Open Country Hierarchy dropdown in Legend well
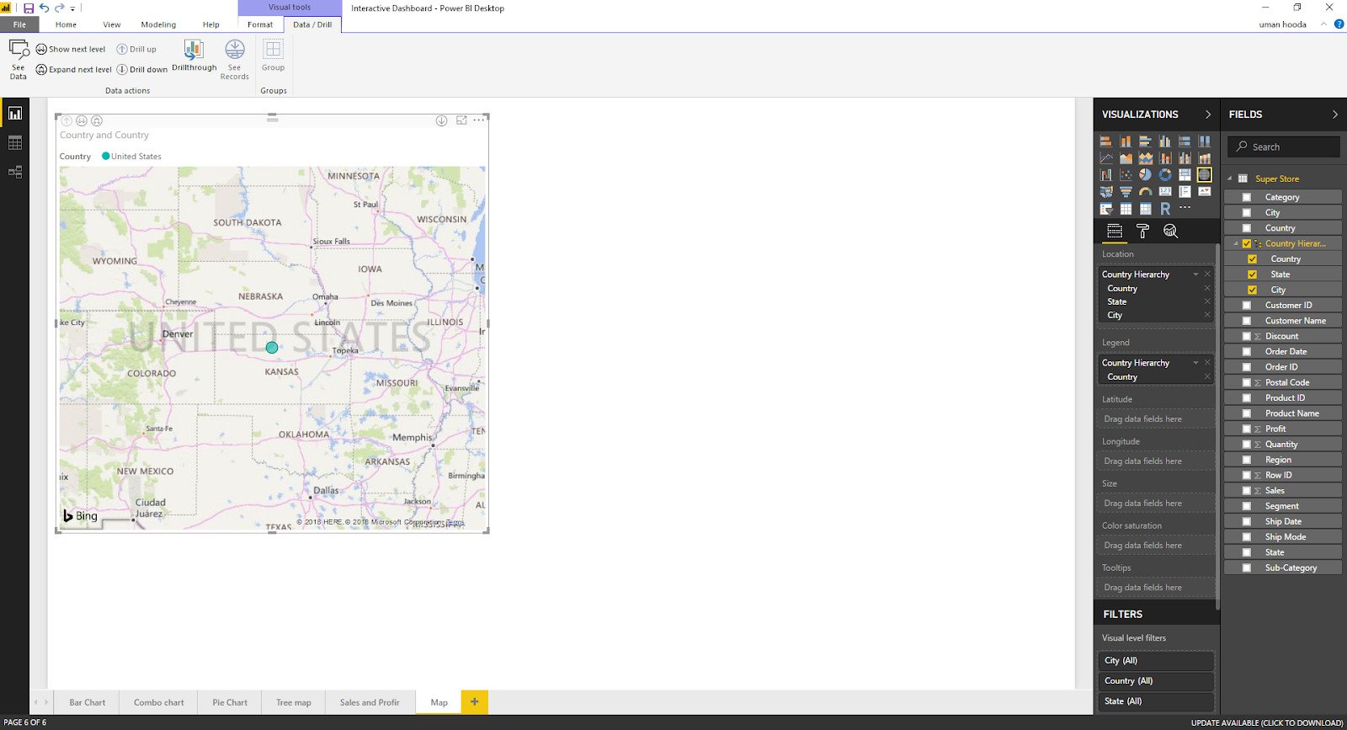Image resolution: width=1347 pixels, height=730 pixels. click(x=1195, y=363)
